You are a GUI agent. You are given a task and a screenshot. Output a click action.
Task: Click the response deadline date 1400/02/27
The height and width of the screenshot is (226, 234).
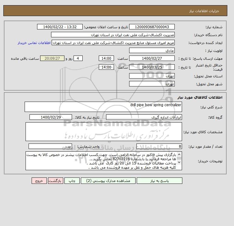click(x=152, y=59)
